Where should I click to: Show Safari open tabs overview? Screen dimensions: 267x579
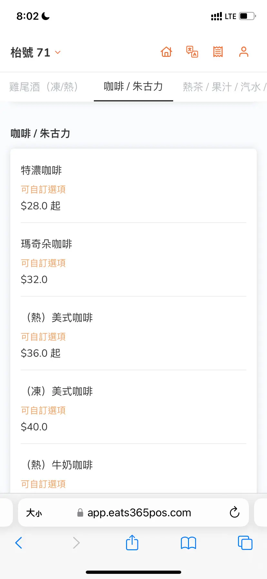[x=245, y=543]
